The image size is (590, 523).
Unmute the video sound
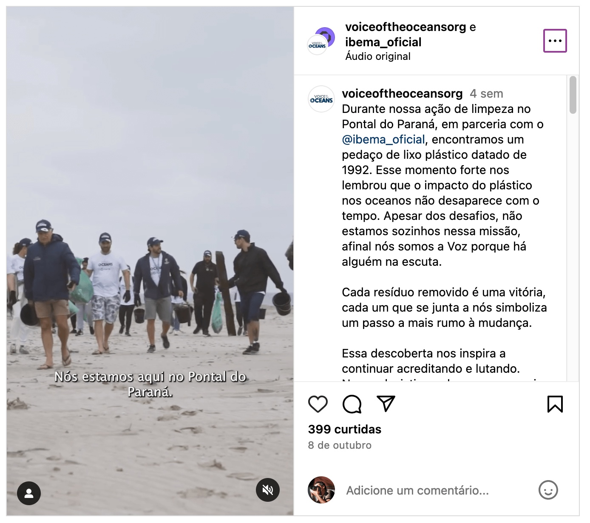click(x=268, y=490)
